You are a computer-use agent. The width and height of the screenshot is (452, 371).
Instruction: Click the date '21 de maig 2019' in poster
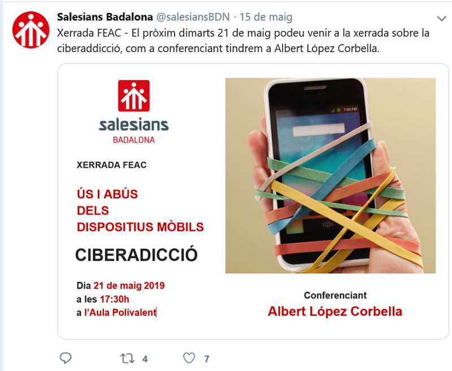click(129, 286)
